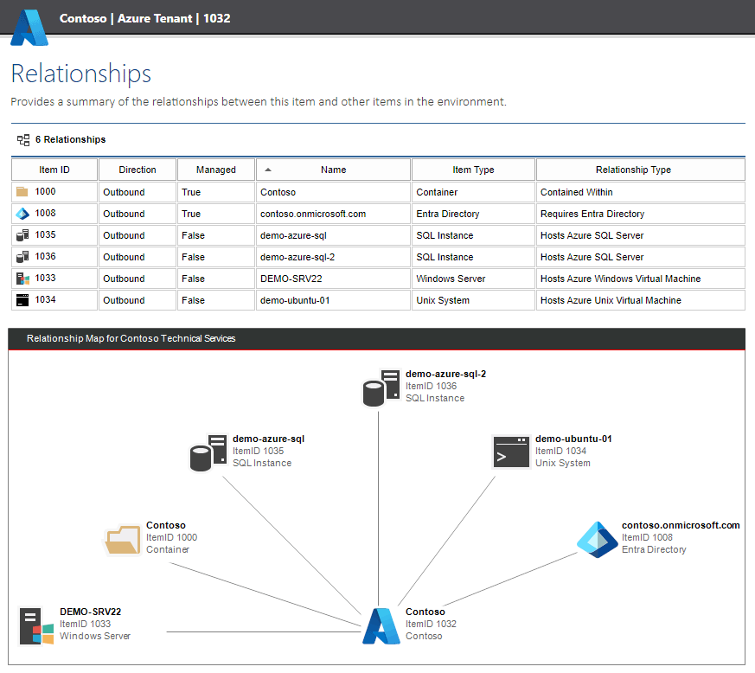Select the demo-azure-sql database icon in the map
Screen dimensions: 755x673
[x=208, y=452]
